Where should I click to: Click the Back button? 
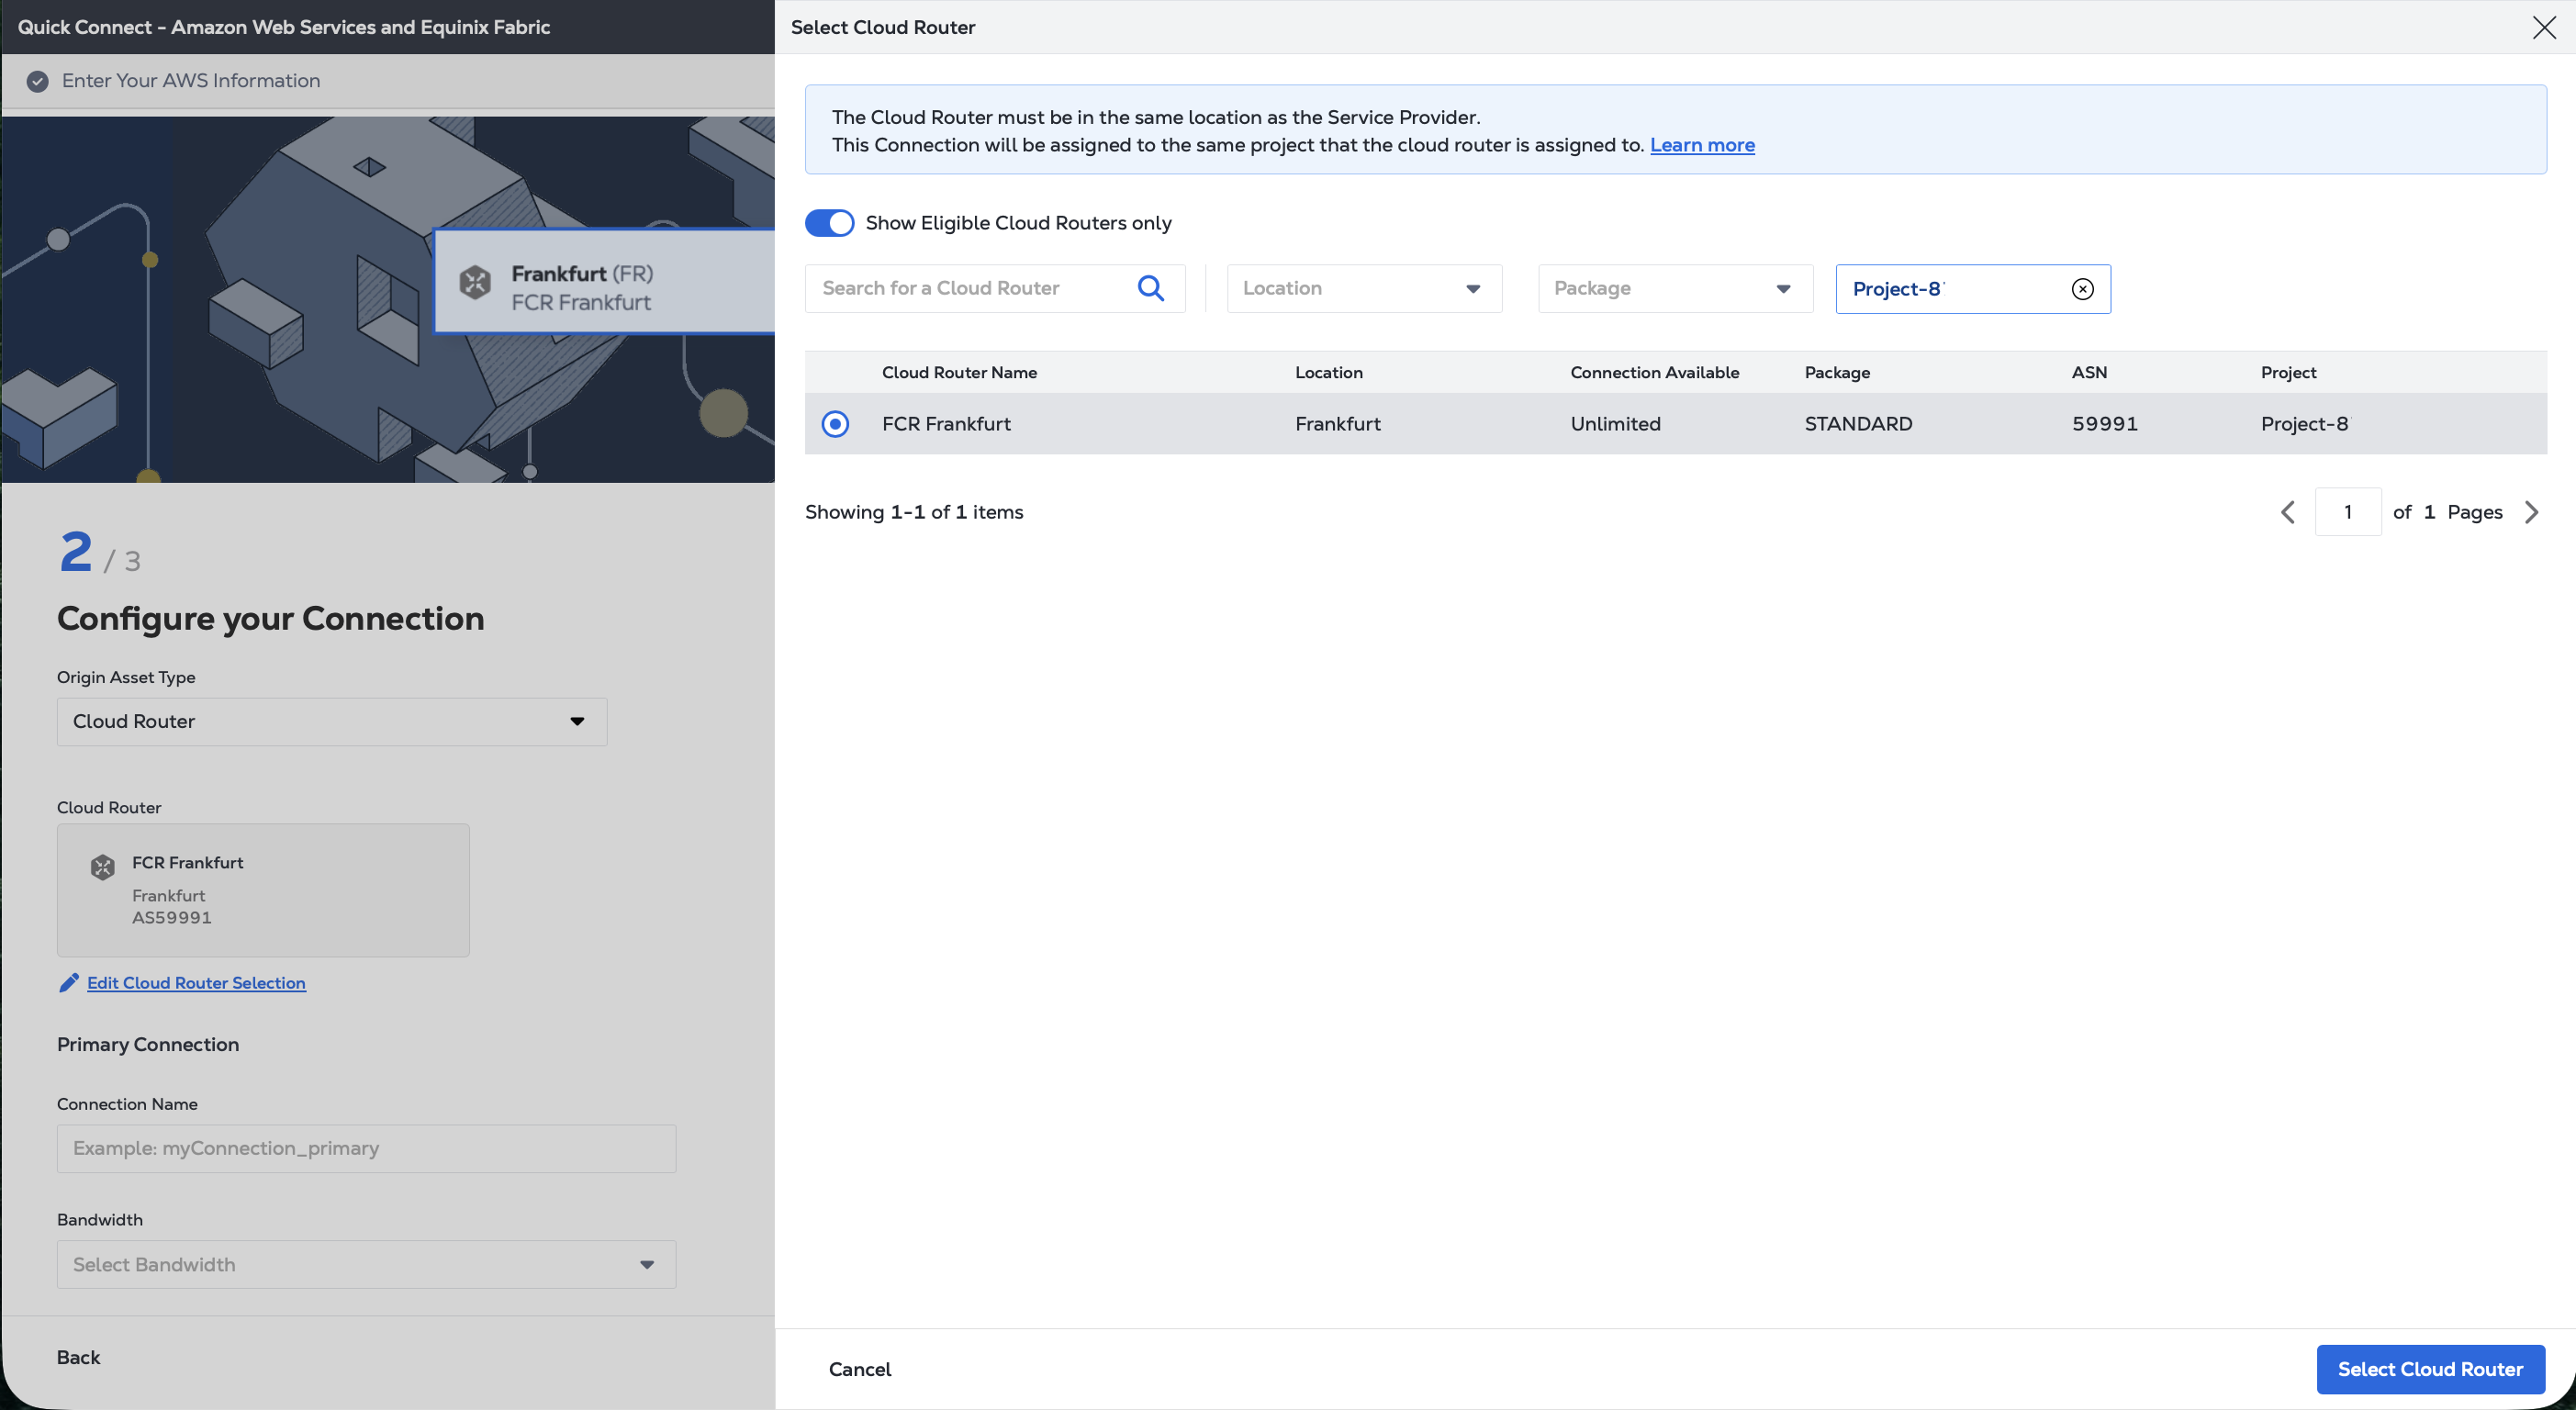click(78, 1357)
